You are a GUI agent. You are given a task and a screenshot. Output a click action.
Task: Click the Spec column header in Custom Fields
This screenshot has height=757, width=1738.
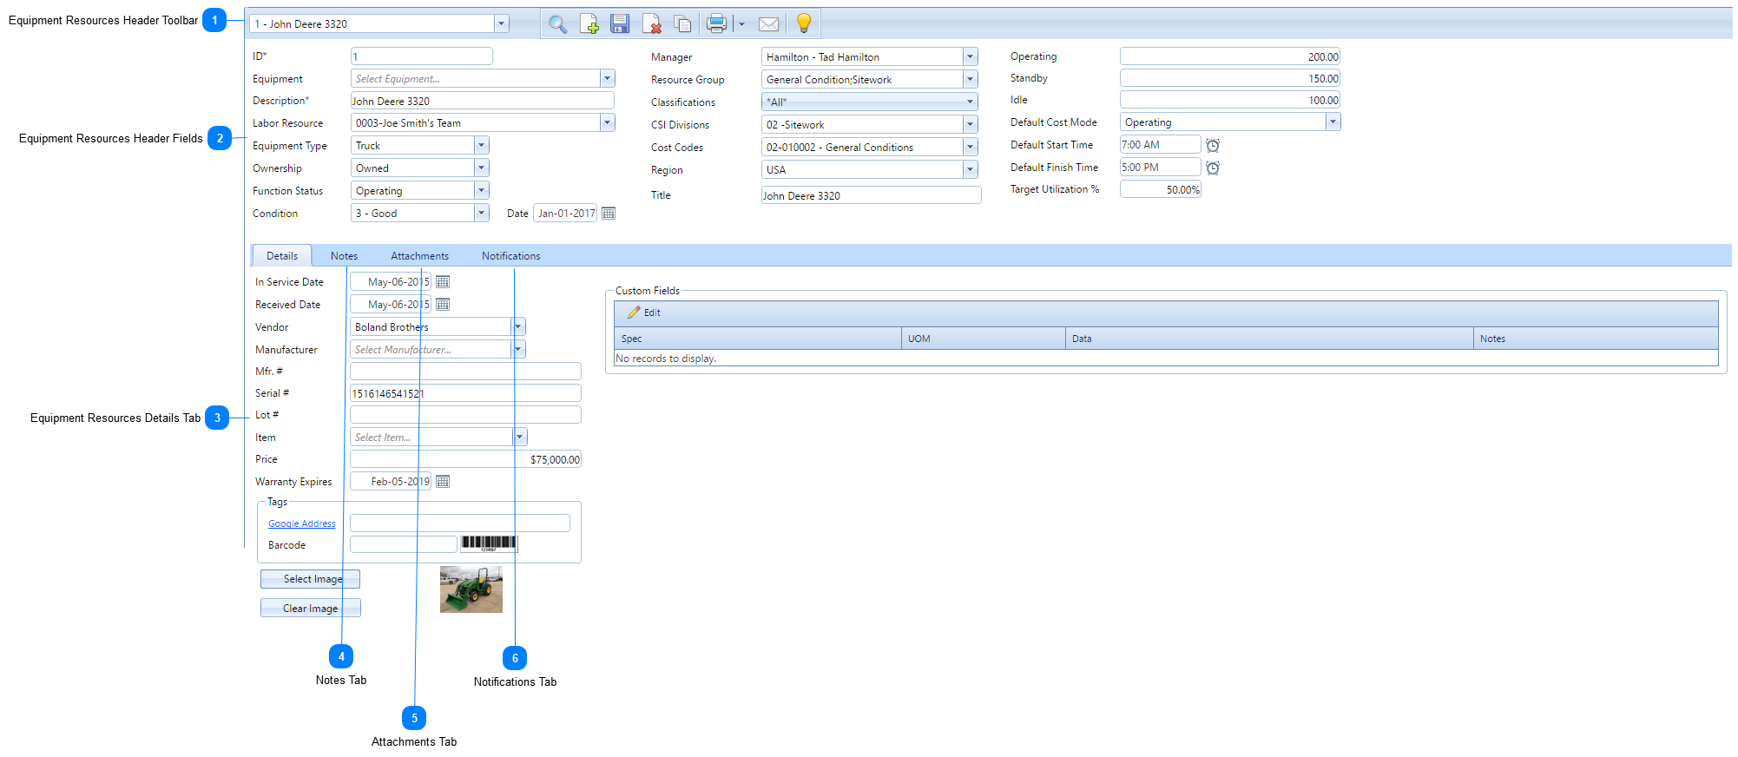tap(758, 339)
